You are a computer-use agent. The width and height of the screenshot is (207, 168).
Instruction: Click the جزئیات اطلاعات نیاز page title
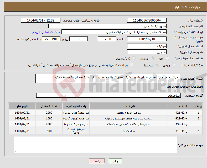click(188, 7)
